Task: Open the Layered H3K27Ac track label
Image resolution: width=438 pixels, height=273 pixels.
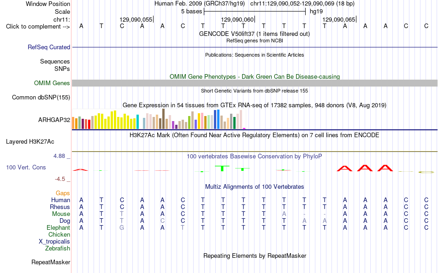Action: click(30, 142)
